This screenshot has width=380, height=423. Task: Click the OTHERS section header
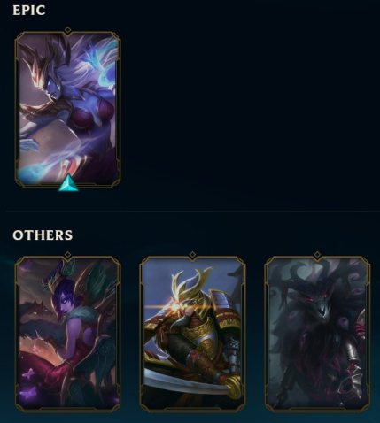point(43,235)
